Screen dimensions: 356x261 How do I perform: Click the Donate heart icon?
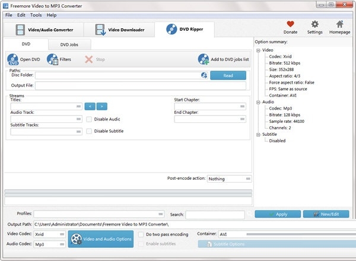[x=290, y=24]
